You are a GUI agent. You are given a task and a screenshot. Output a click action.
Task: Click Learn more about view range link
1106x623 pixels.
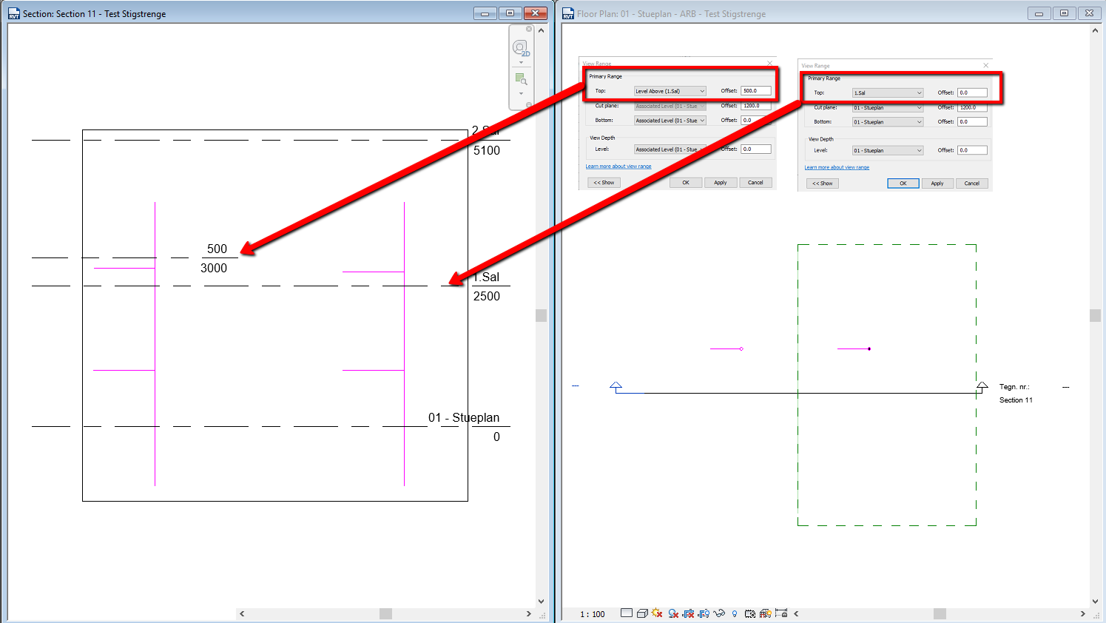point(836,167)
